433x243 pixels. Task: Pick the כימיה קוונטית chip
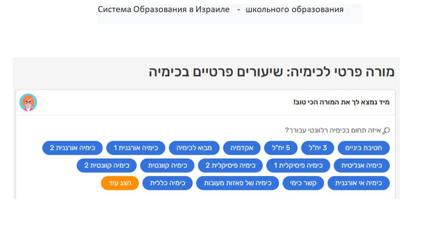click(167, 166)
